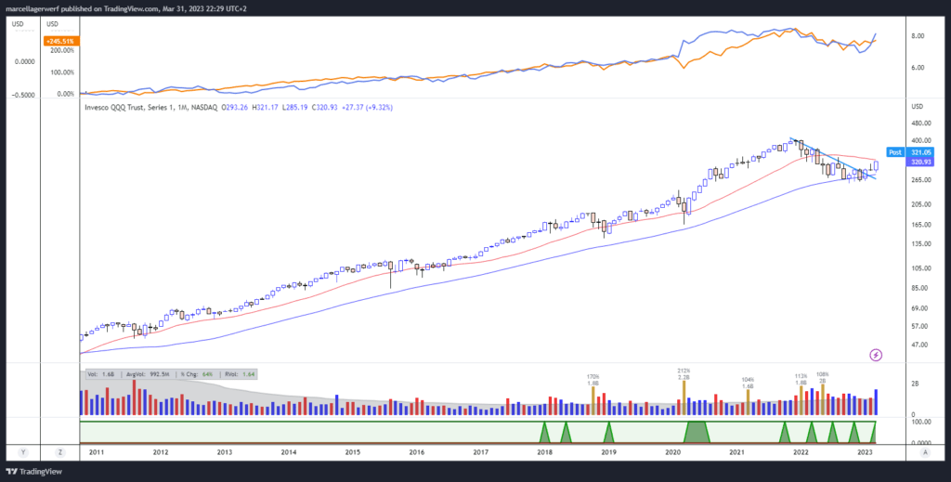Click the 85.00 price axis label
Image resolution: width=951 pixels, height=482 pixels.
click(x=921, y=289)
